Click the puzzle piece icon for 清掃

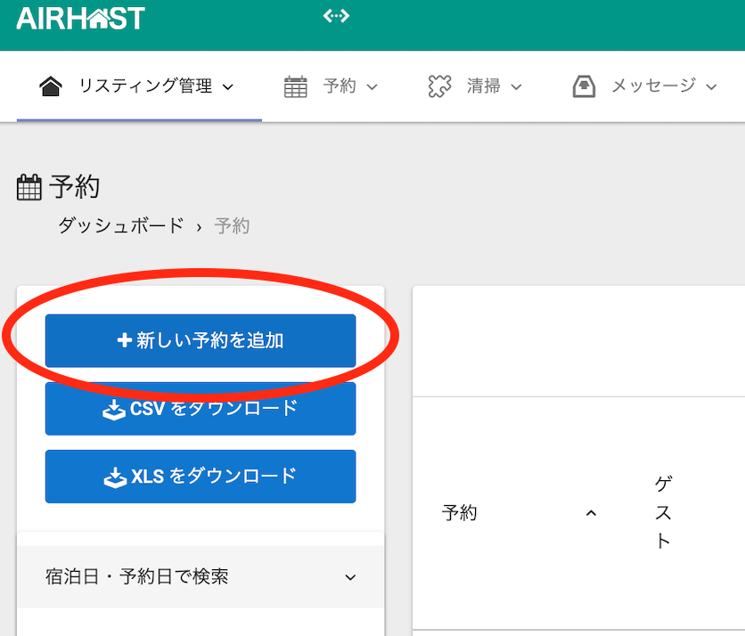(x=439, y=86)
